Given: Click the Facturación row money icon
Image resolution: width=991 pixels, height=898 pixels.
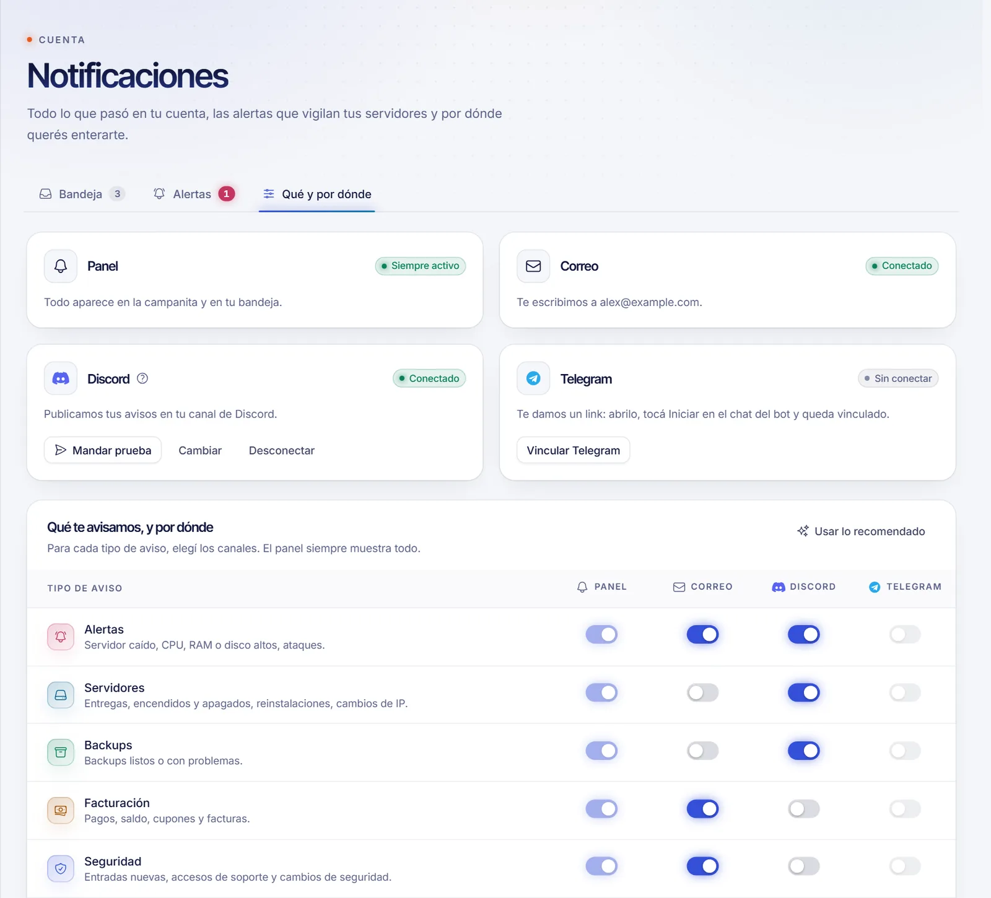Looking at the screenshot, I should (61, 810).
